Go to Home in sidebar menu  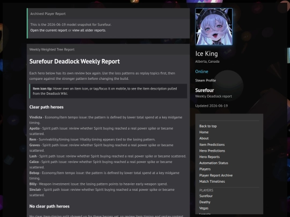point(204,132)
